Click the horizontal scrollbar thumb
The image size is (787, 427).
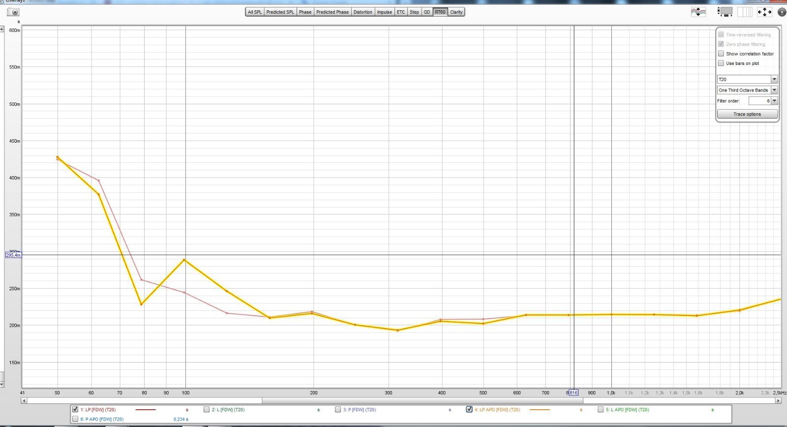[422, 400]
